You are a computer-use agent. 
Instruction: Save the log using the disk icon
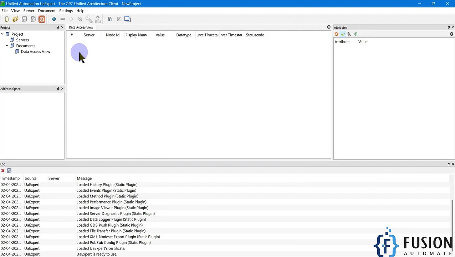click(x=9, y=171)
